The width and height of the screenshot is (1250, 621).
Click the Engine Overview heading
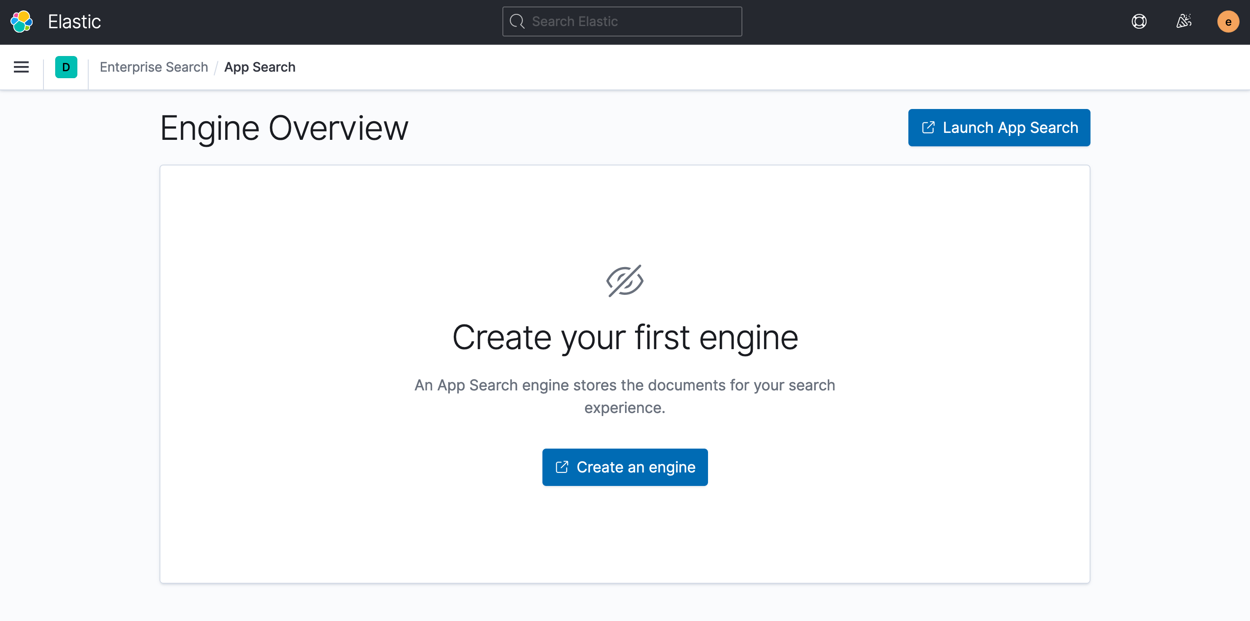click(x=284, y=129)
